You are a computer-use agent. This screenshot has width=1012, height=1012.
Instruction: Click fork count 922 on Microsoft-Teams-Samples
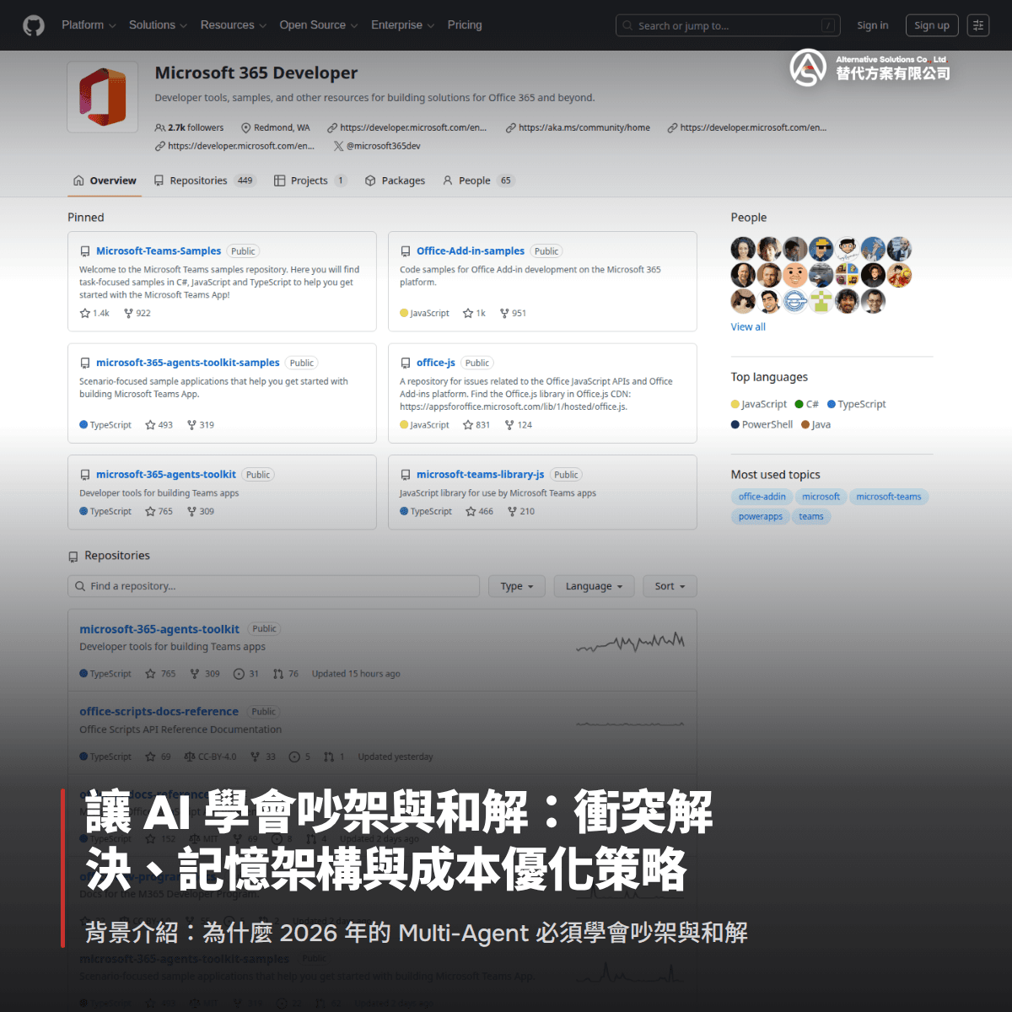pos(137,313)
